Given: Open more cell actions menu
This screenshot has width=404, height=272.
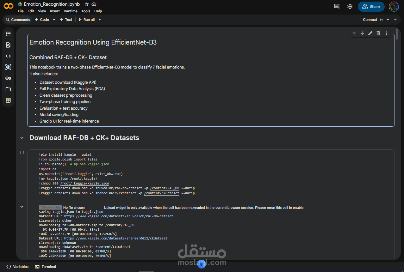Looking at the screenshot, I should click(386, 33).
